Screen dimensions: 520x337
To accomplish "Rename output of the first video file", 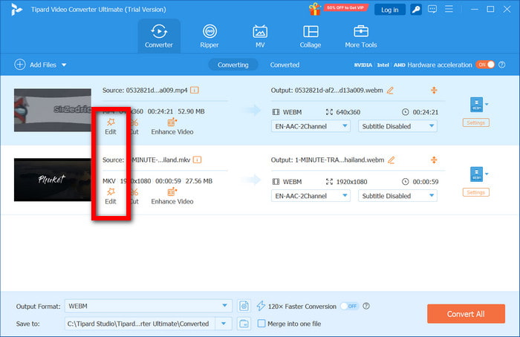I will (x=390, y=91).
